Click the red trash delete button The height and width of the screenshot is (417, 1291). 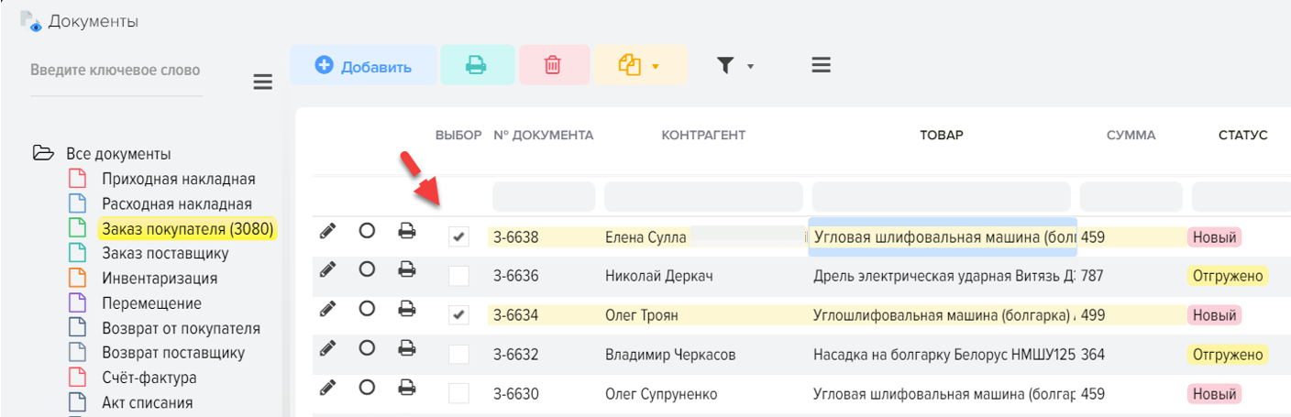click(x=552, y=66)
